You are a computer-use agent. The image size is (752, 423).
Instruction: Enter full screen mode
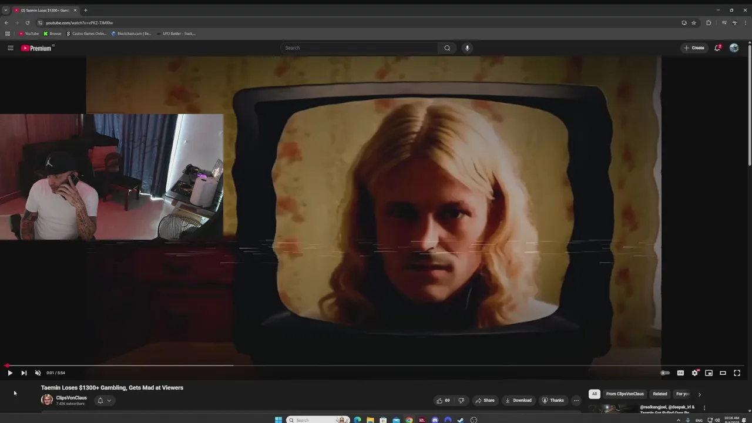tap(737, 372)
